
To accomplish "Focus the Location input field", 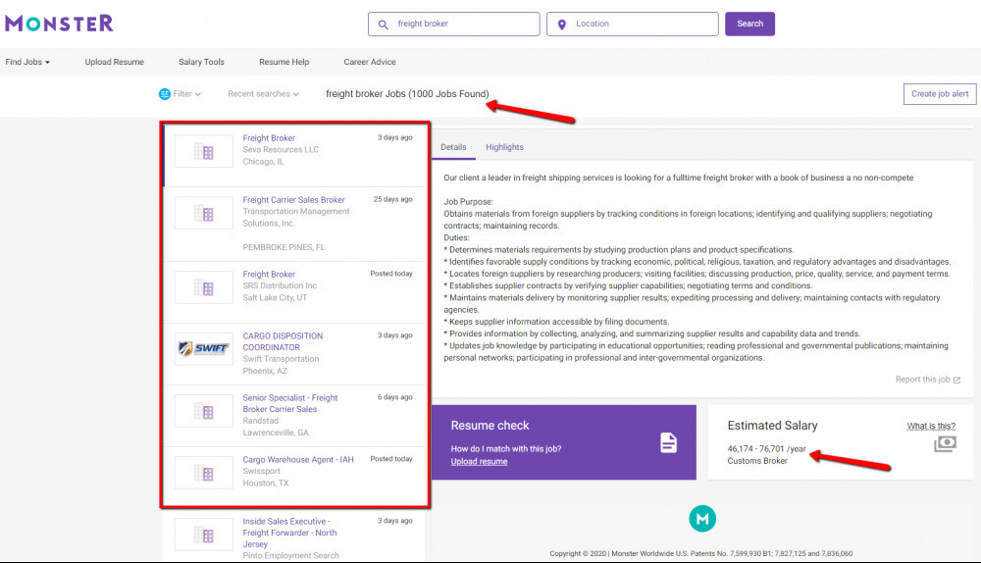I will click(x=632, y=24).
